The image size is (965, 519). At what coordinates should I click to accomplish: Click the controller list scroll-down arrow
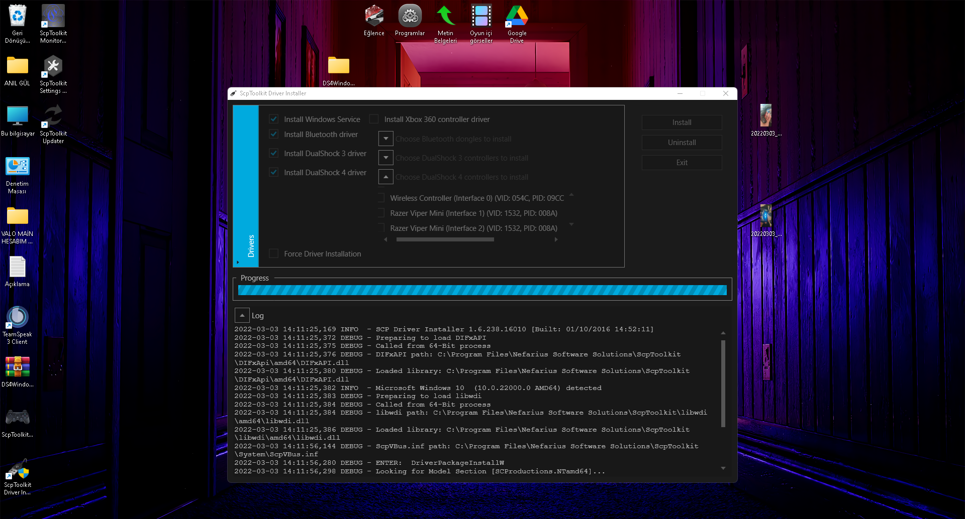click(571, 224)
